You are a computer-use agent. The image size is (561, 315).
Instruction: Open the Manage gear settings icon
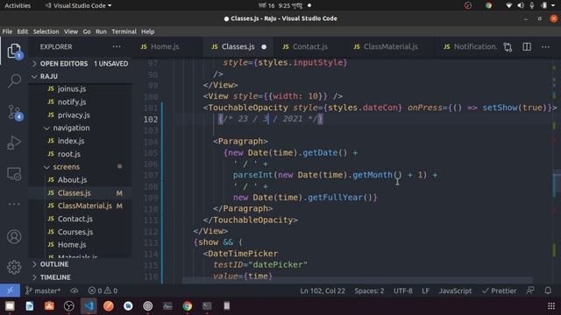(x=14, y=267)
